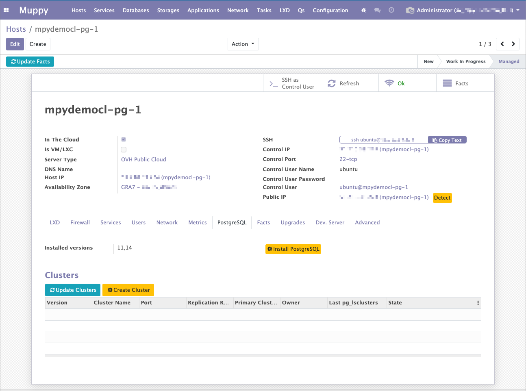Open the conversations chat icon
Image resolution: width=526 pixels, height=391 pixels.
pos(377,10)
